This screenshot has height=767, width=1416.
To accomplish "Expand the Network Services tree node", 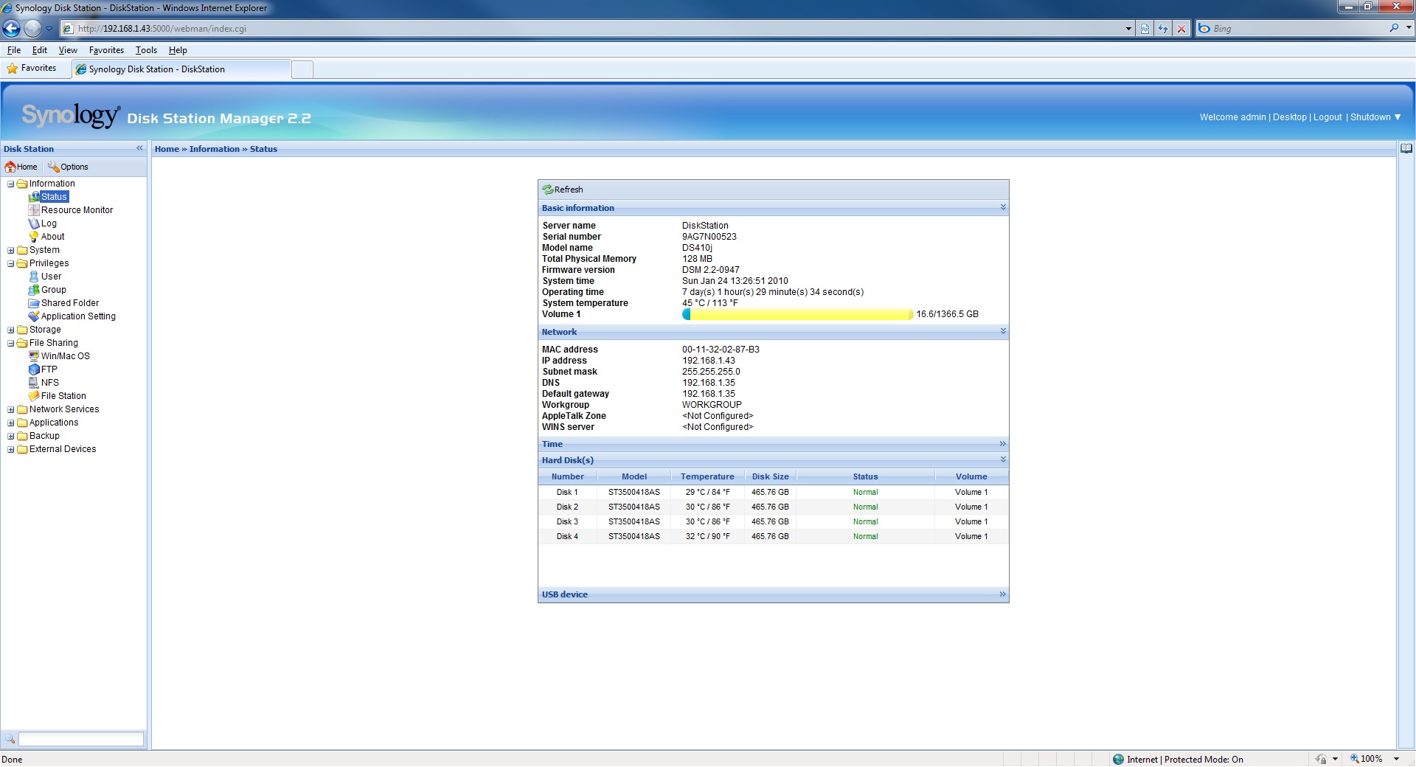I will point(11,409).
